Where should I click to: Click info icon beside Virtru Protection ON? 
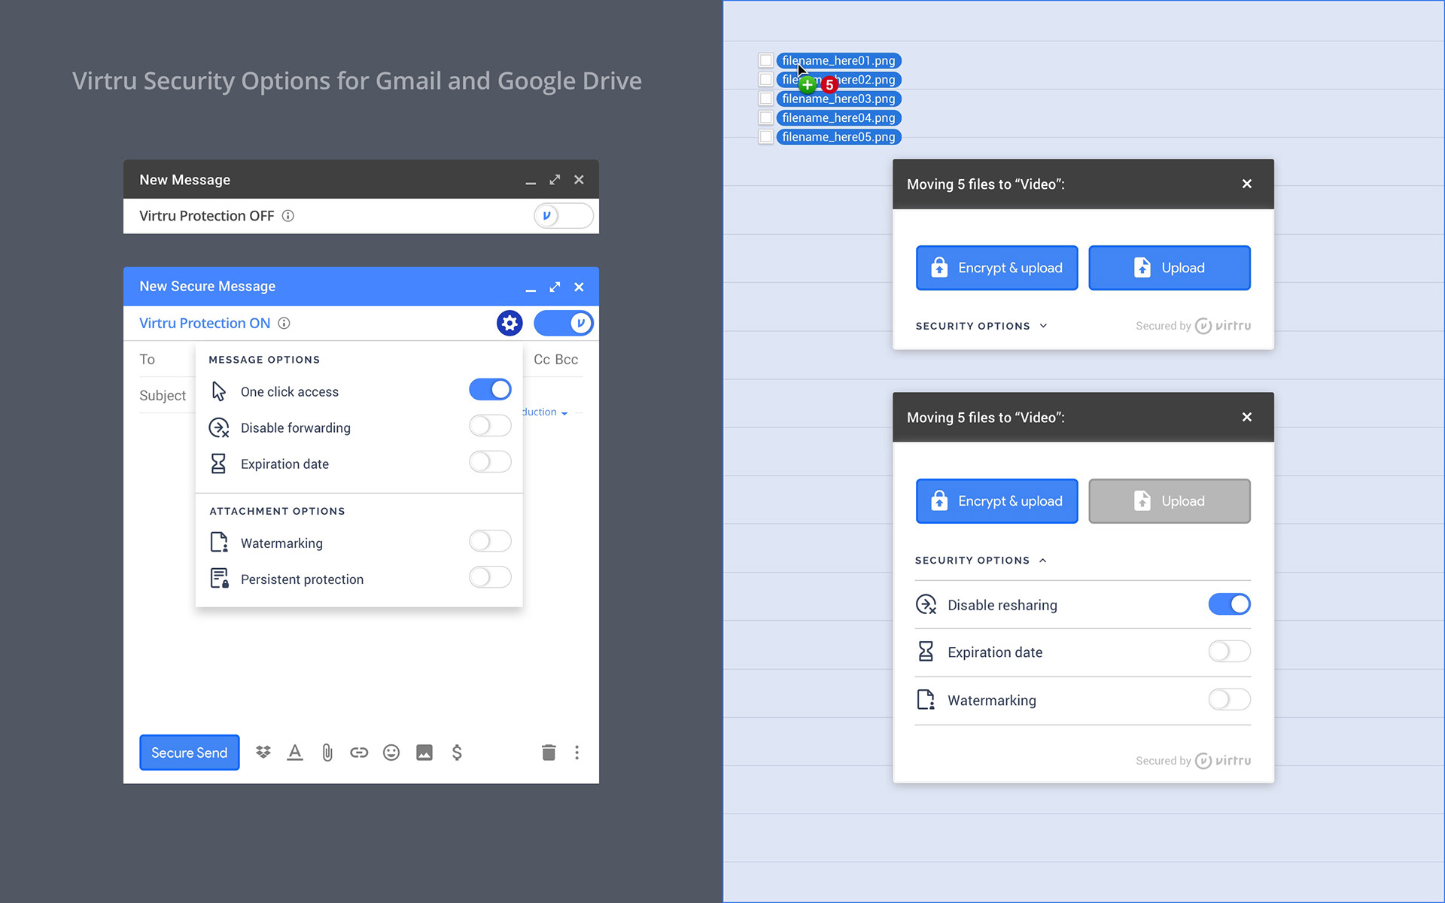[x=284, y=323]
